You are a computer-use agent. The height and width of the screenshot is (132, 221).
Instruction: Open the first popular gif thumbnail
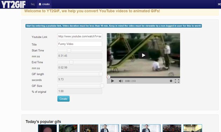pos(47,128)
